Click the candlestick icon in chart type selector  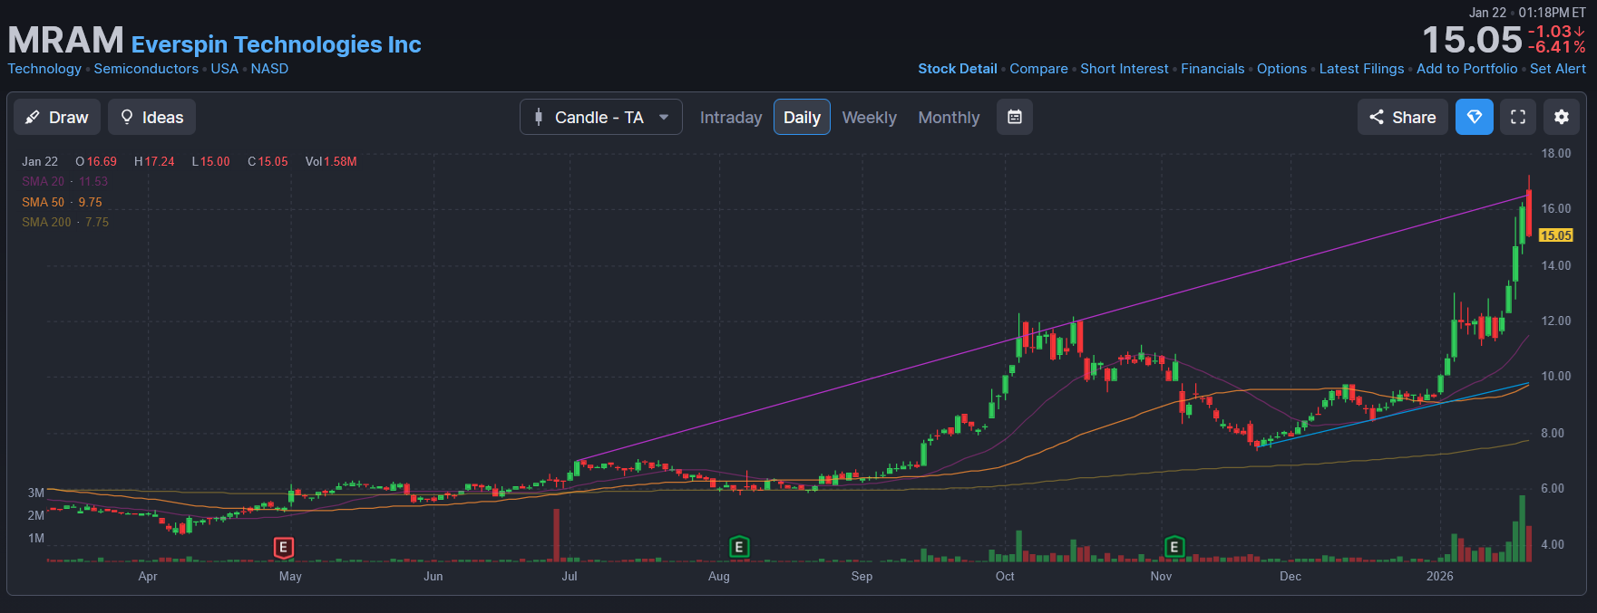point(539,117)
